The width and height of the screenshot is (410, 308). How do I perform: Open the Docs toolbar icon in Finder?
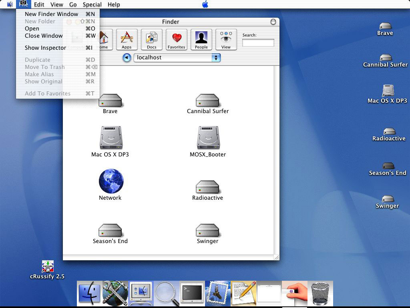(x=151, y=40)
